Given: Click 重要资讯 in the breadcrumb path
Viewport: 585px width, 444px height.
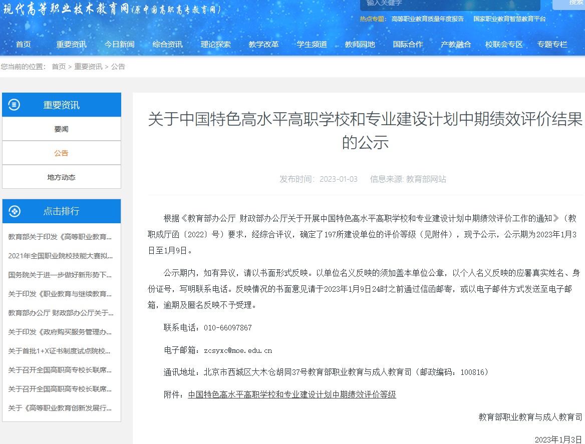Looking at the screenshot, I should [x=88, y=67].
